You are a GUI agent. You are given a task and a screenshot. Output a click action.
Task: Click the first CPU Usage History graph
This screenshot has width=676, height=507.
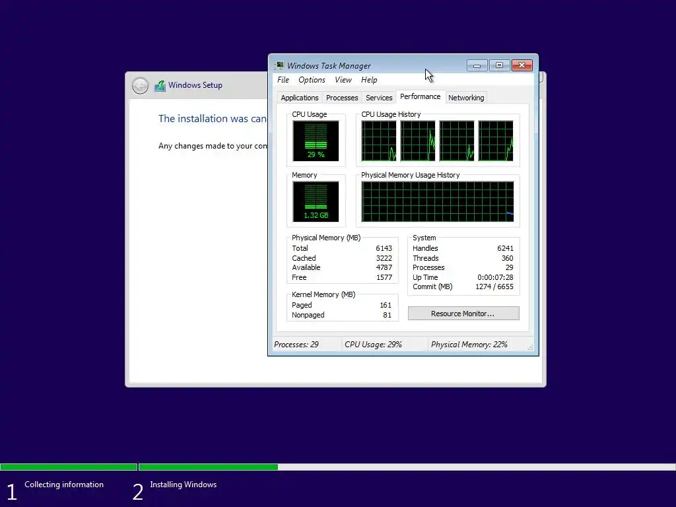pyautogui.click(x=379, y=141)
